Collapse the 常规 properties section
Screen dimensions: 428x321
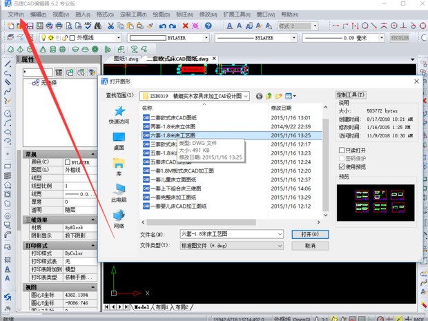click(93, 154)
